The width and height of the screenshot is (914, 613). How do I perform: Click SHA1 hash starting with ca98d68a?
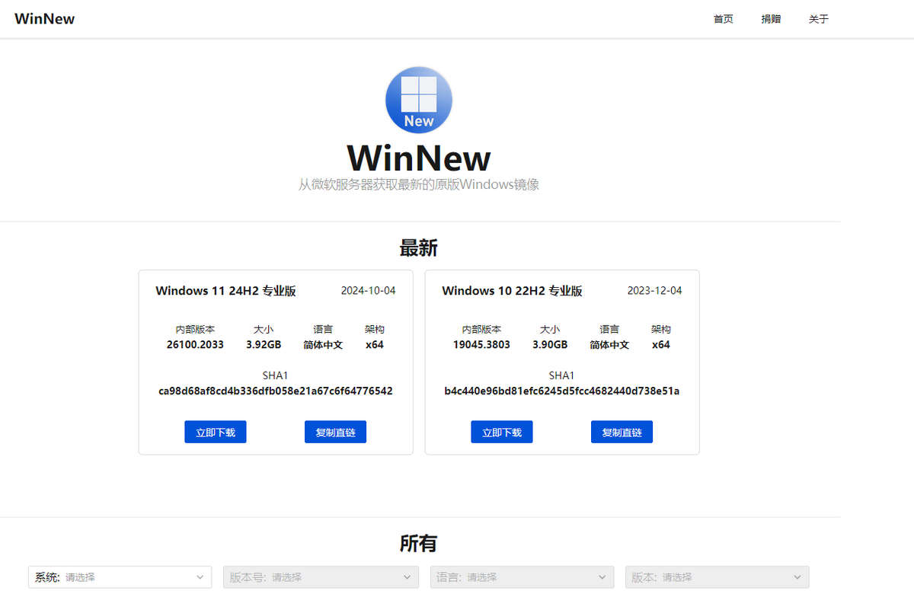pos(276,391)
